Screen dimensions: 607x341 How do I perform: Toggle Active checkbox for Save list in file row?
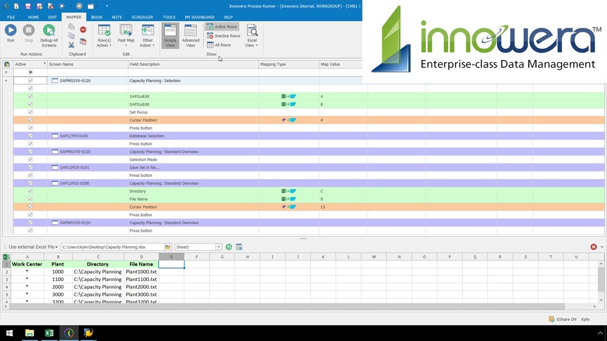pyautogui.click(x=30, y=167)
